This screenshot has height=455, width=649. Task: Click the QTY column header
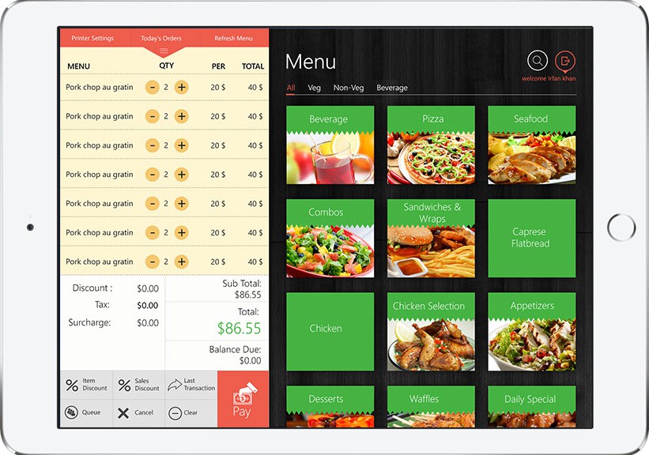tap(166, 66)
